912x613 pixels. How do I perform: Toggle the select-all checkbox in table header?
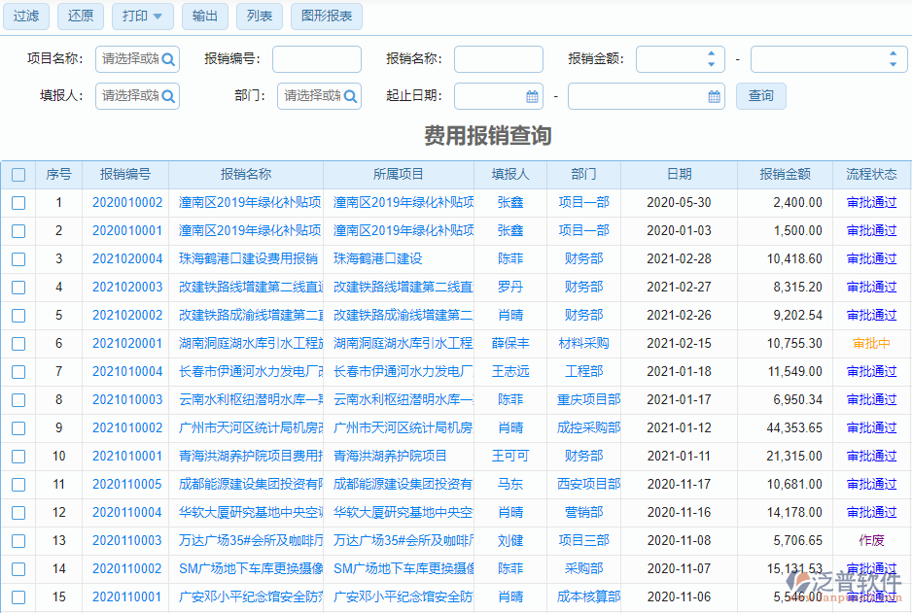click(18, 173)
